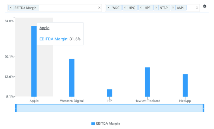214x129 pixels.
Task: Remove the WDC ticker tag
Action: (109, 8)
